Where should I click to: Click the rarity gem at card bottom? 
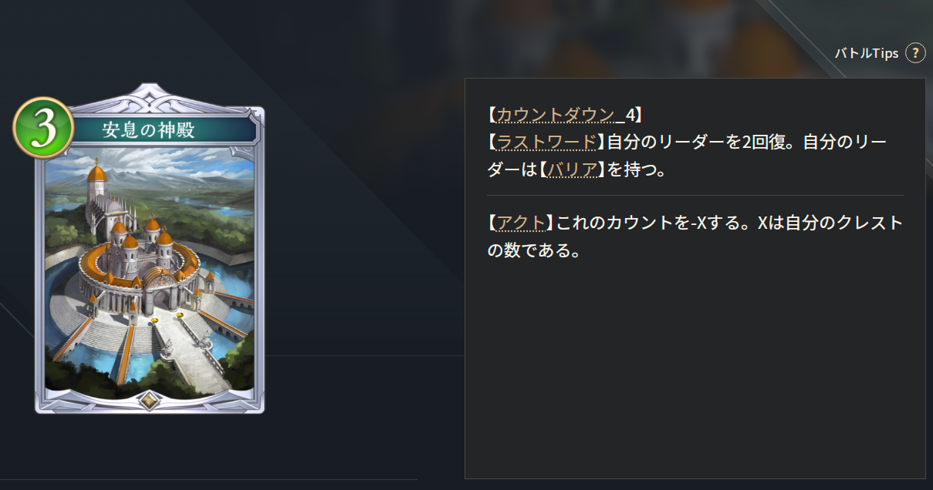point(150,401)
